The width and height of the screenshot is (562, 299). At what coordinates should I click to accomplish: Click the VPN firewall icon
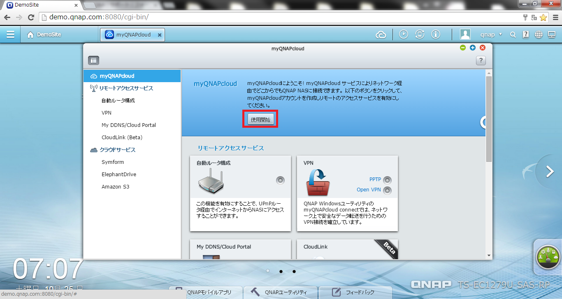pyautogui.click(x=318, y=182)
